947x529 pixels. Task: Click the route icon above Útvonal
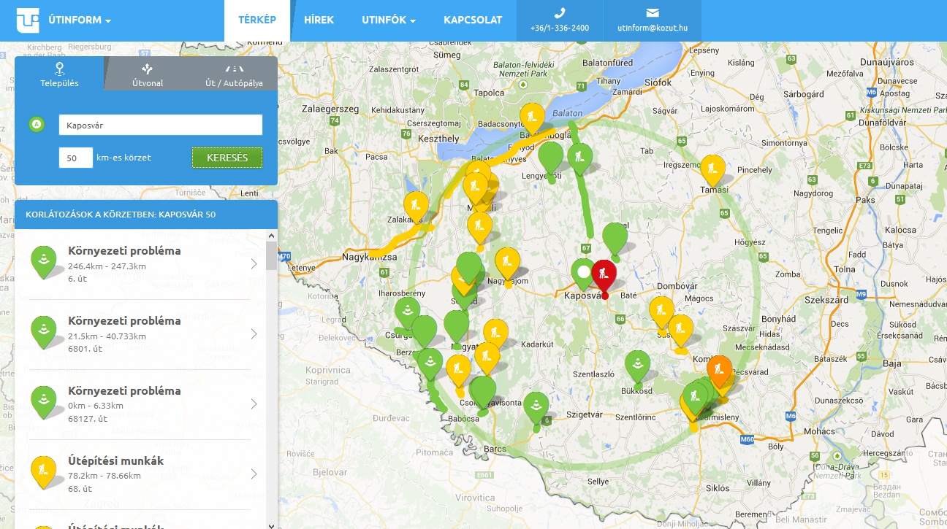148,69
